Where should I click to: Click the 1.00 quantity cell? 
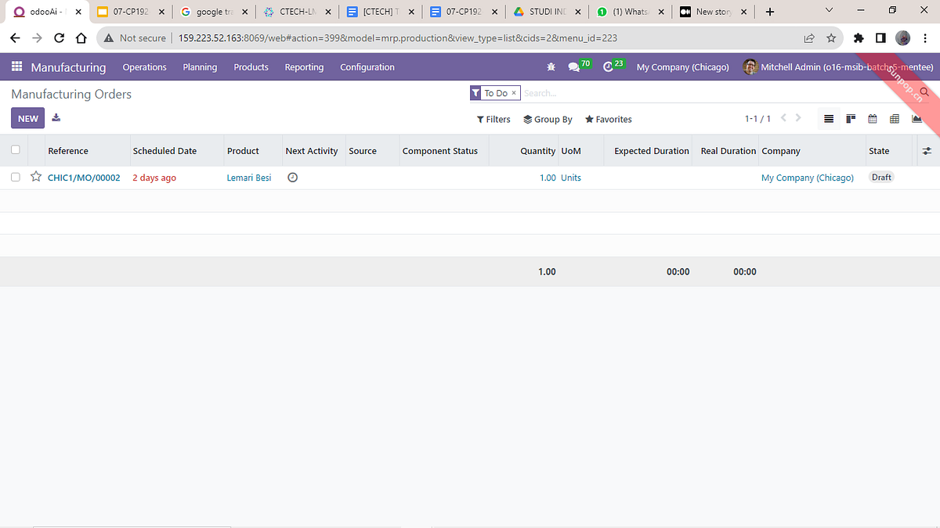pos(548,178)
